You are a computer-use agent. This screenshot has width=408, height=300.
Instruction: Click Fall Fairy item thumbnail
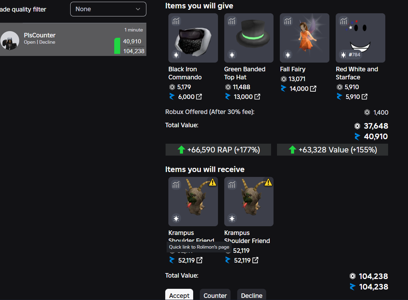coord(305,38)
